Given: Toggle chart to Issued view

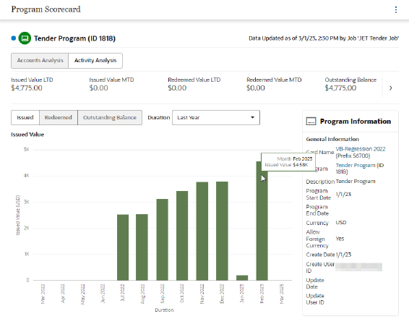Looking at the screenshot, I should pyautogui.click(x=25, y=117).
